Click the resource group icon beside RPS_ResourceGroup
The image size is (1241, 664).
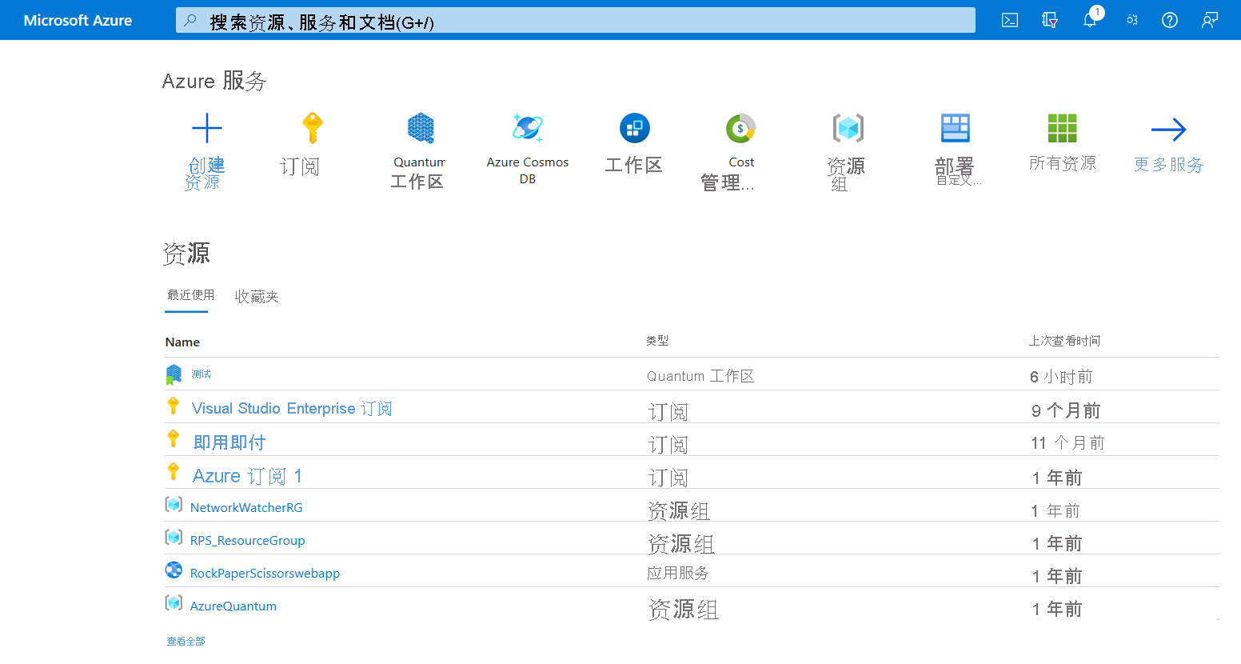click(174, 537)
